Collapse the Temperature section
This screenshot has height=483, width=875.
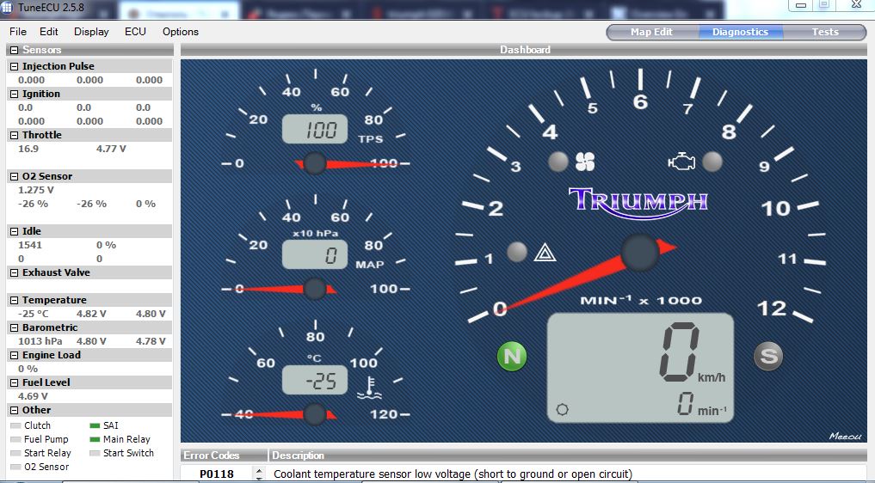14,300
